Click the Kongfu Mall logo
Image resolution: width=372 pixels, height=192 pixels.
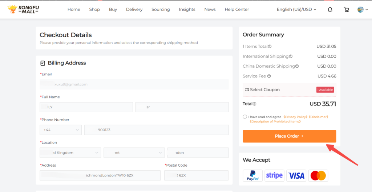point(23,9)
